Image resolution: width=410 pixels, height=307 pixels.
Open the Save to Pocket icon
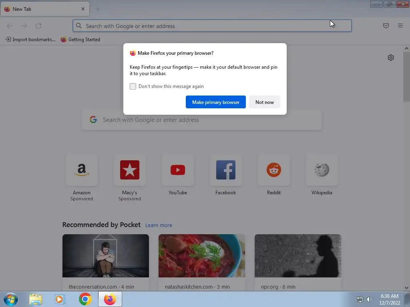[386, 26]
